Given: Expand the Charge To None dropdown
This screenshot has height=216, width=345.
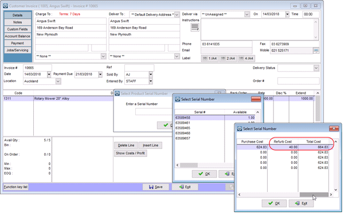Looking at the screenshot, I should 103,56.
